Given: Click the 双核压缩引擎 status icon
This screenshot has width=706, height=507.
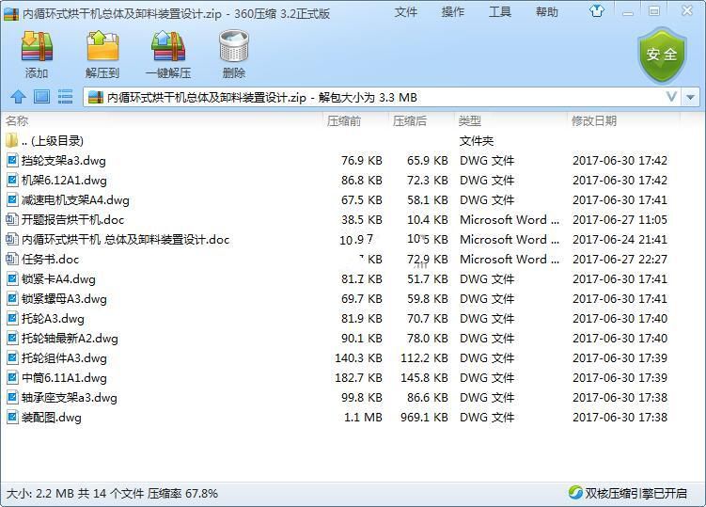Looking at the screenshot, I should pos(575,493).
